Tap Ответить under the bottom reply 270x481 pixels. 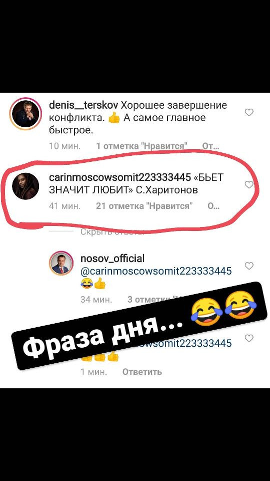click(x=142, y=372)
